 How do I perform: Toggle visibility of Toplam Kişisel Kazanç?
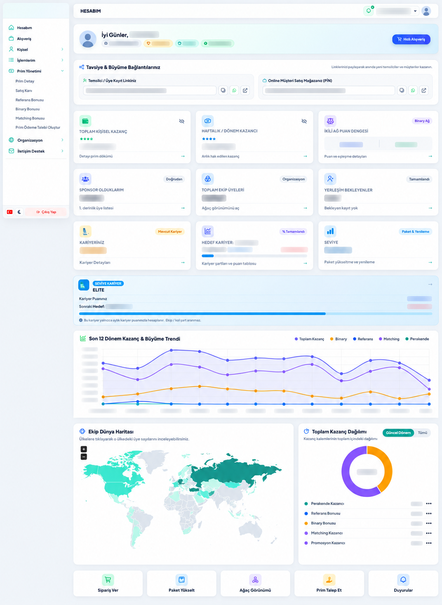point(182,121)
